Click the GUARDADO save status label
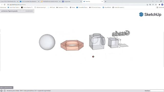 click(29, 11)
